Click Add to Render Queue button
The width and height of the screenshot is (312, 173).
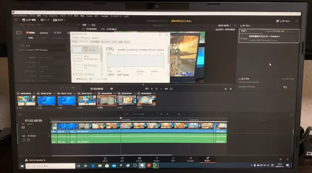67,88
